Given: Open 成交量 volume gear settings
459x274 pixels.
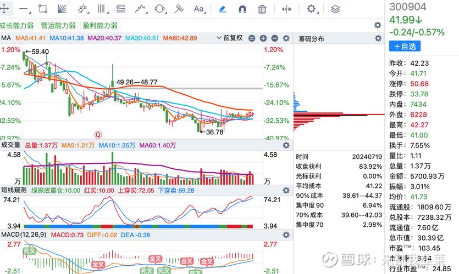Looking at the screenshot, I should point(286,145).
